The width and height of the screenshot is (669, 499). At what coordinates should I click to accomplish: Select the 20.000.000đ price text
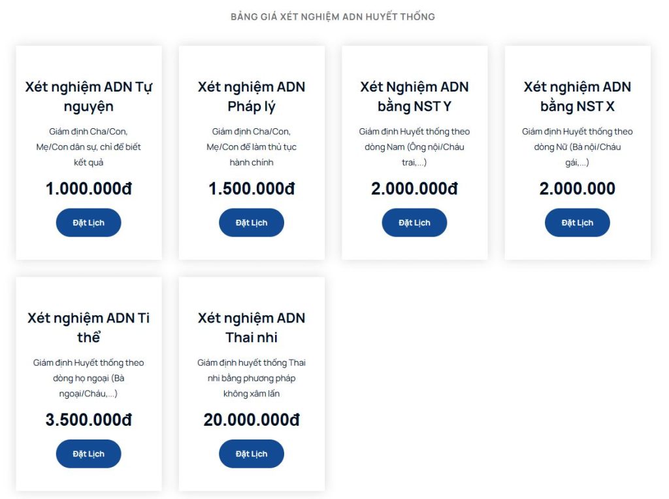pos(251,420)
